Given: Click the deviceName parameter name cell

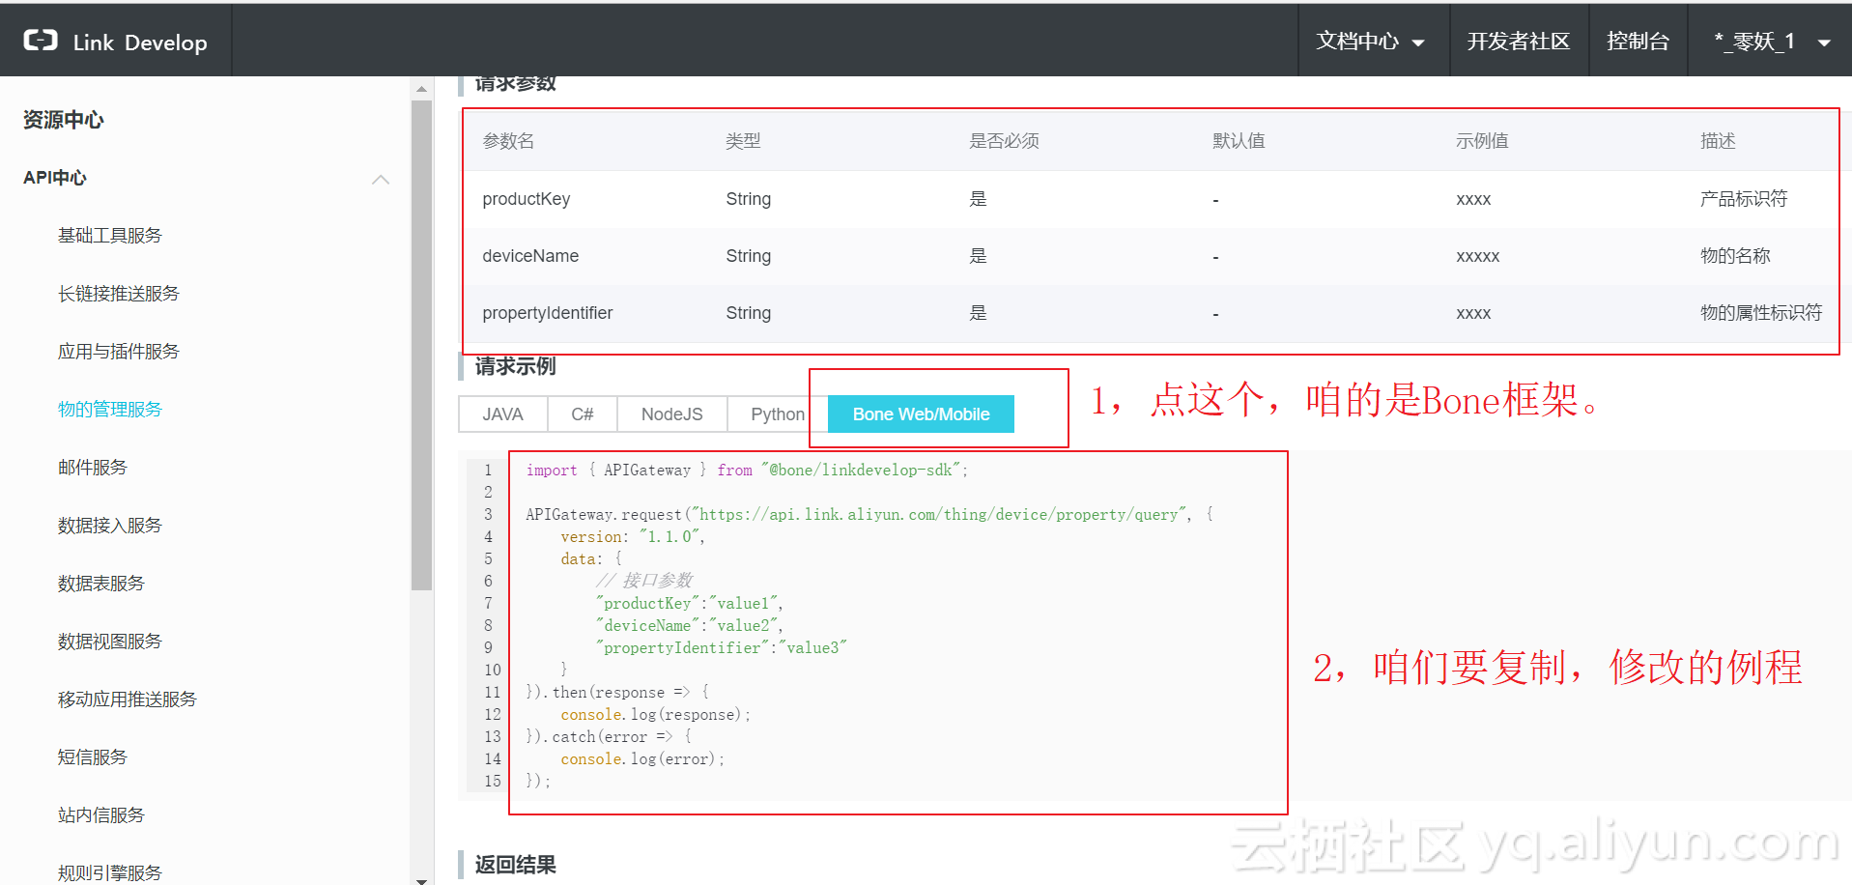Looking at the screenshot, I should pos(530,256).
